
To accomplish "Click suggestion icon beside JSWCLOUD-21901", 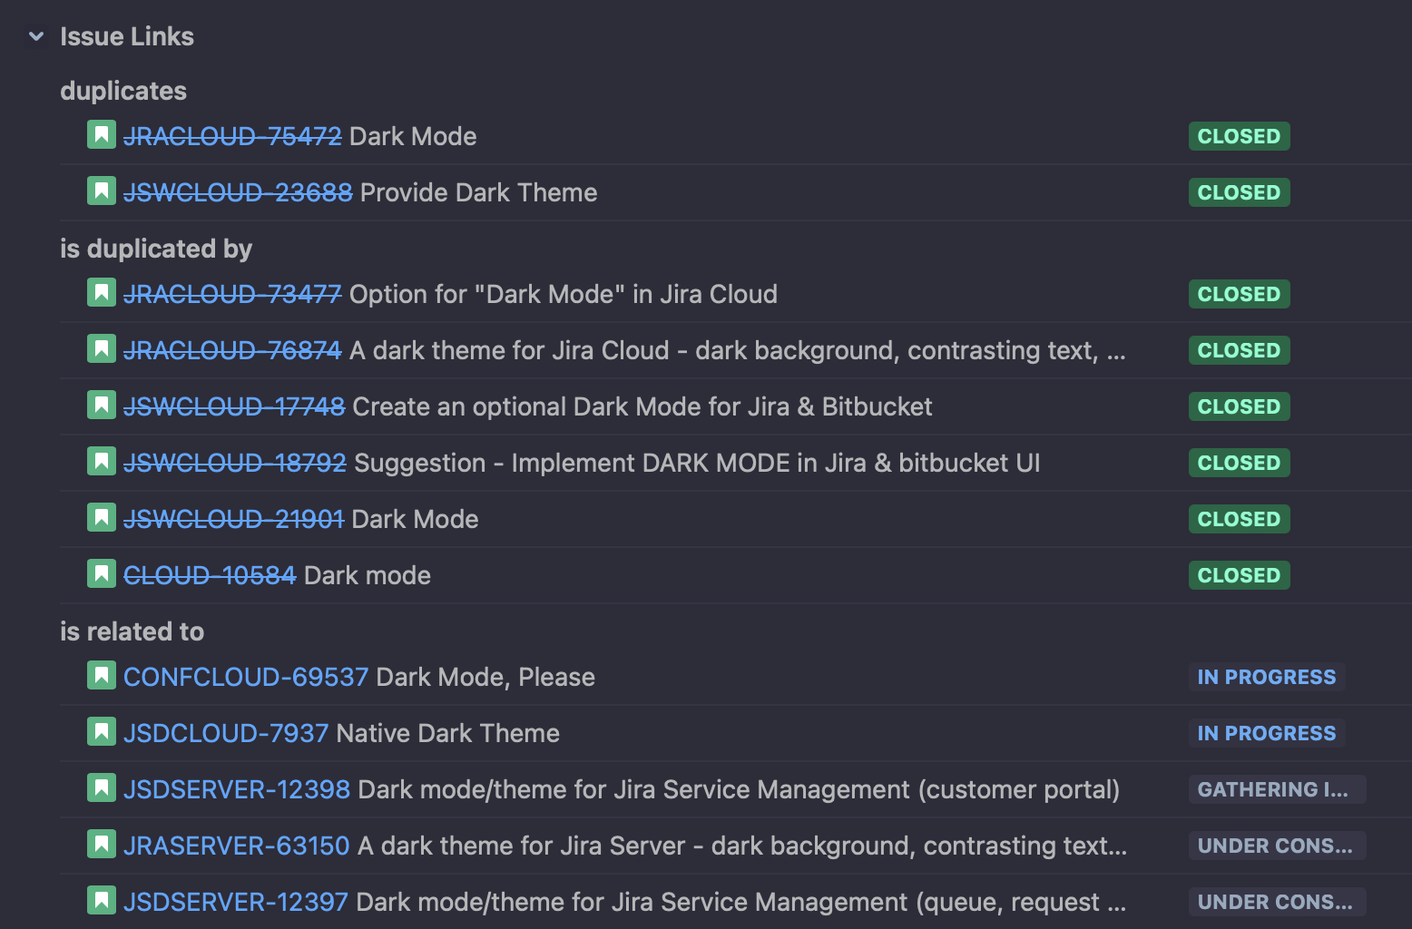I will click(x=102, y=518).
